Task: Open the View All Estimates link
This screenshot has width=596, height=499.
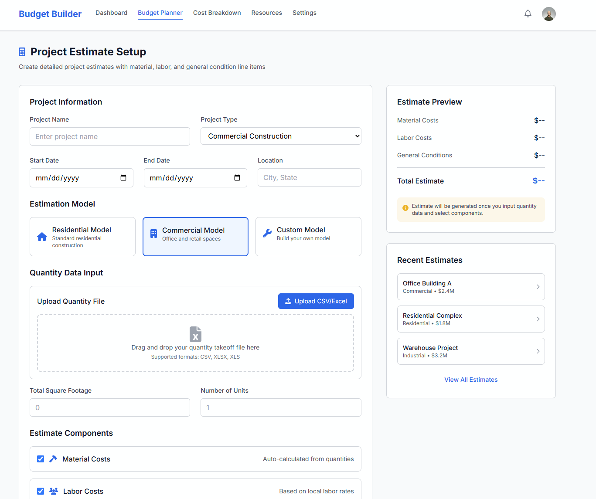Action: click(471, 380)
